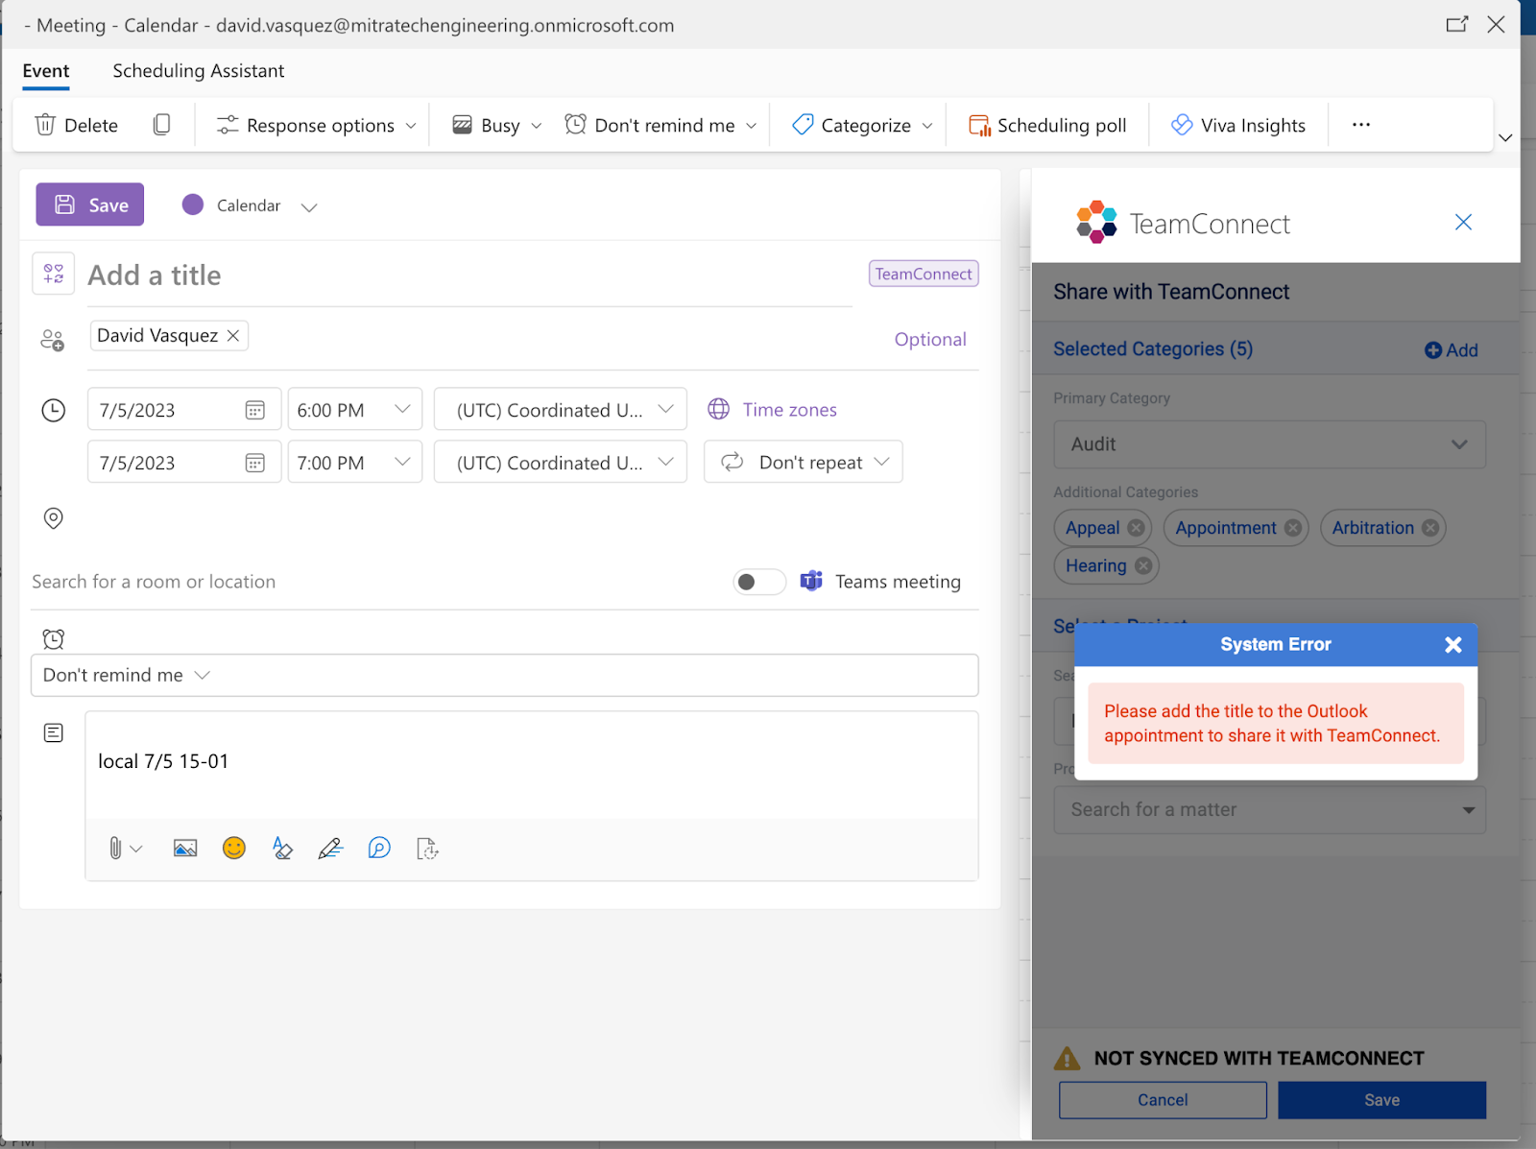
Task: Click the location pin icon
Action: 54,518
